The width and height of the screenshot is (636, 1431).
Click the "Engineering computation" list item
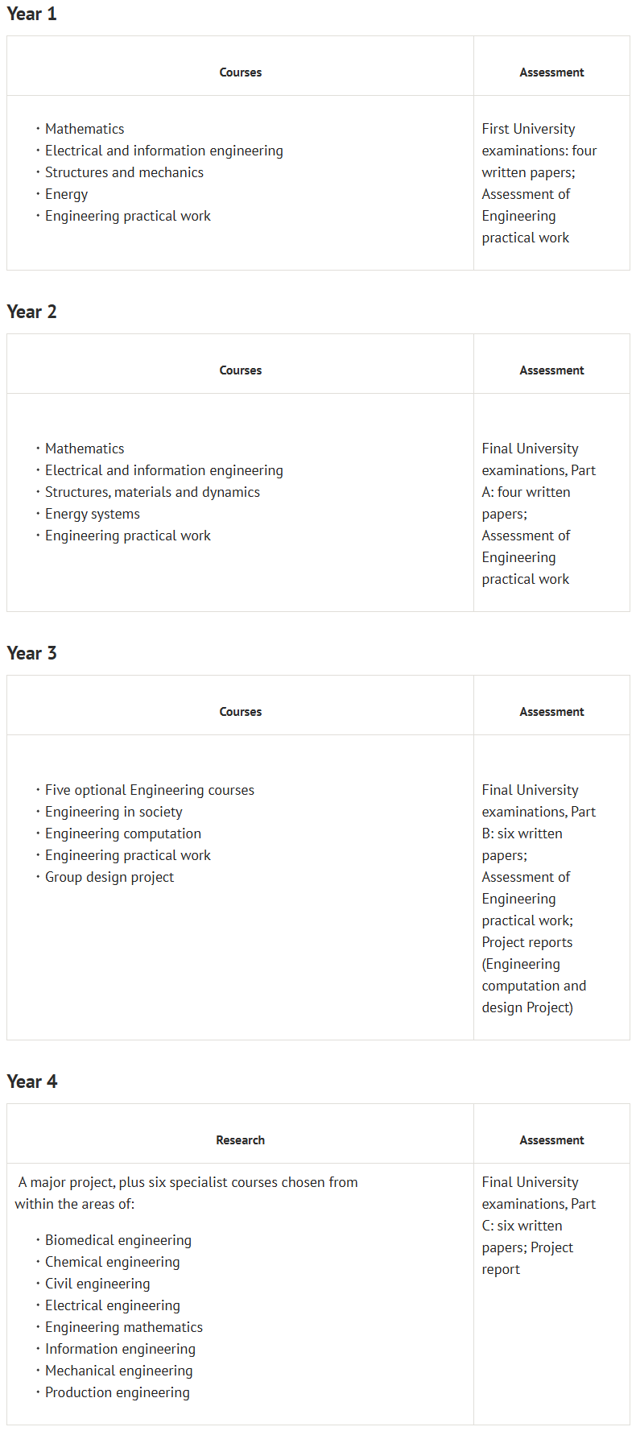point(123,833)
